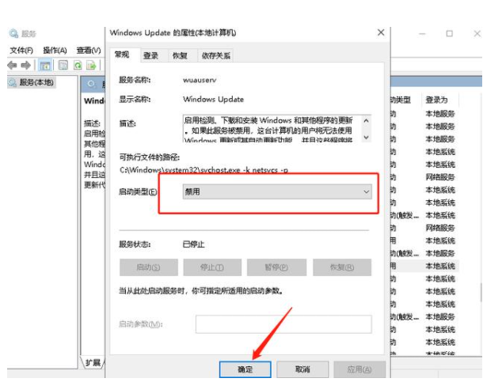Minimize the Services window
This screenshot has width=483, height=382.
[422, 33]
